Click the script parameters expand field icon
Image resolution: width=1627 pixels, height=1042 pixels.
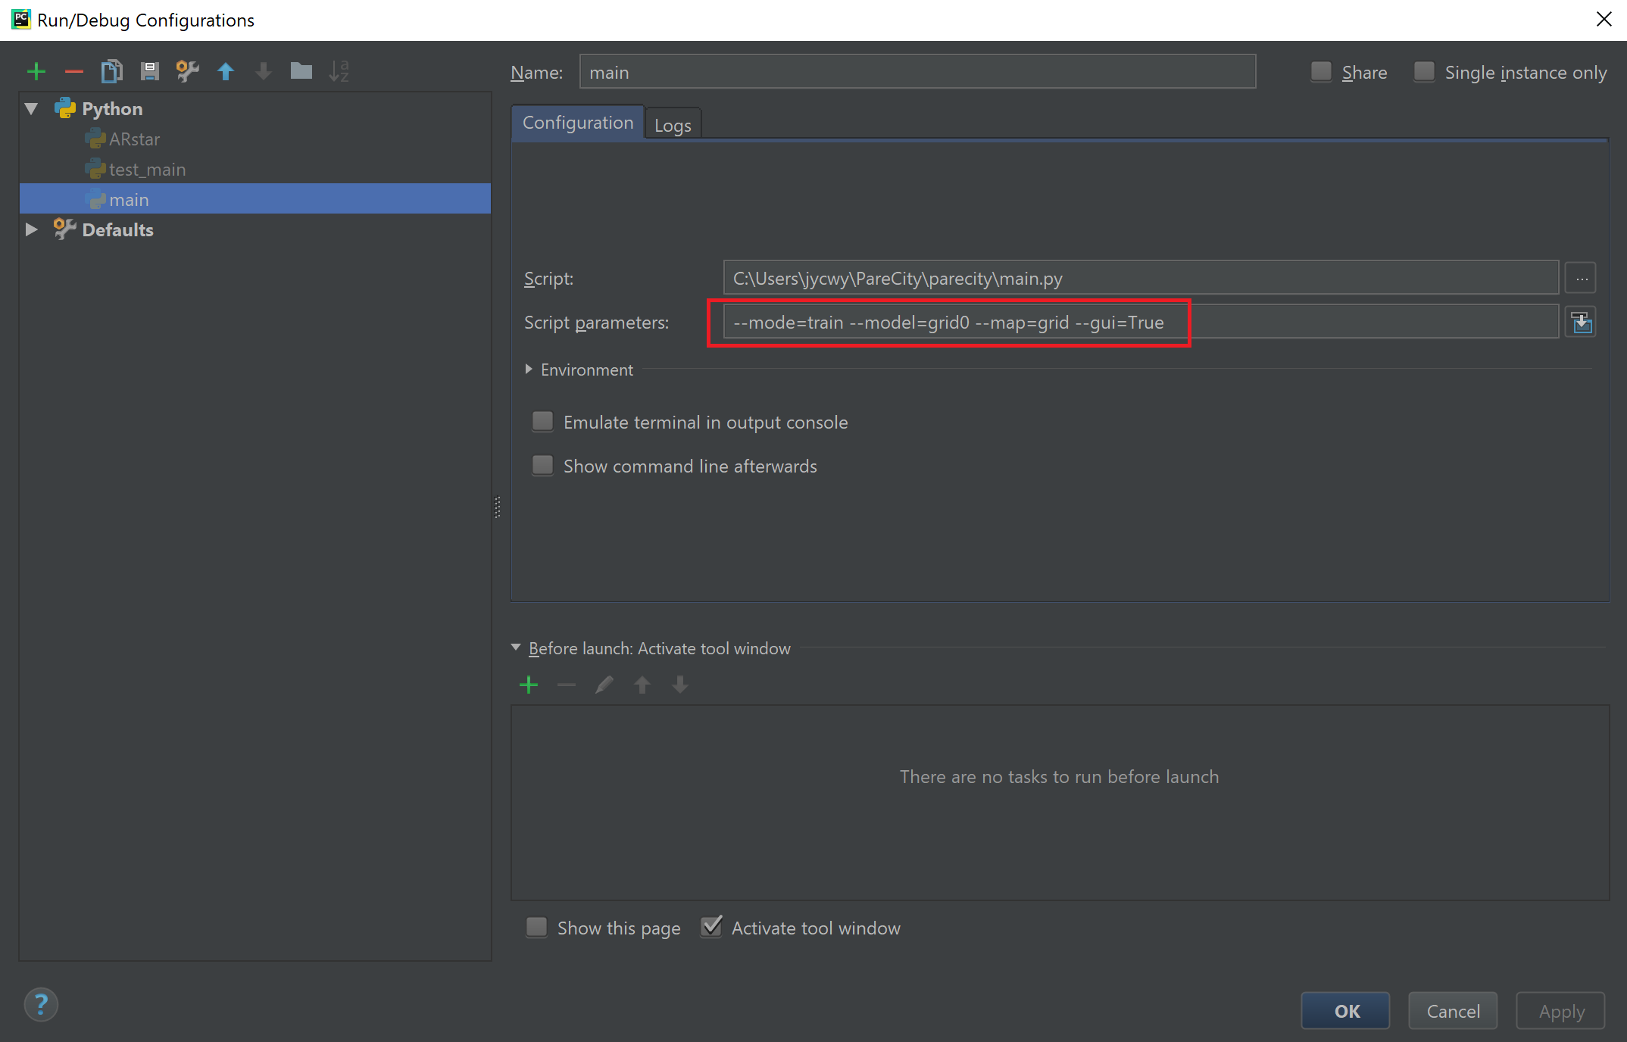(x=1582, y=323)
